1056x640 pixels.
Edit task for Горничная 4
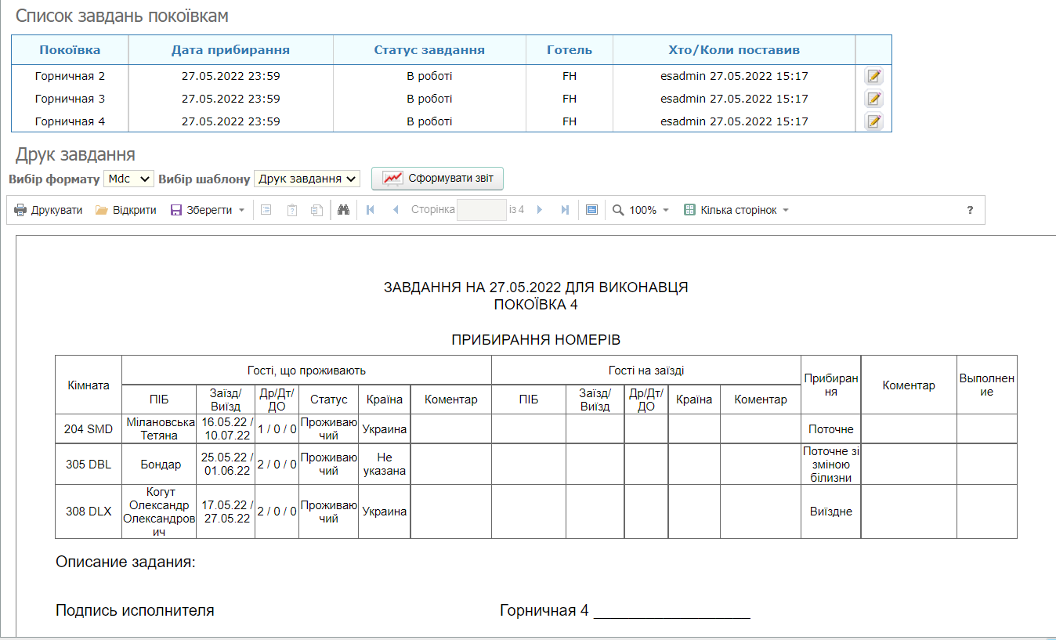click(x=873, y=121)
